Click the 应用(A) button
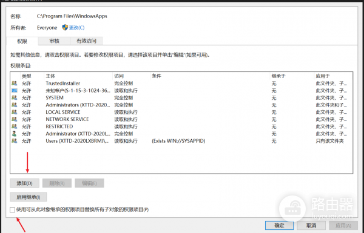364x233 pixels. 343,225
